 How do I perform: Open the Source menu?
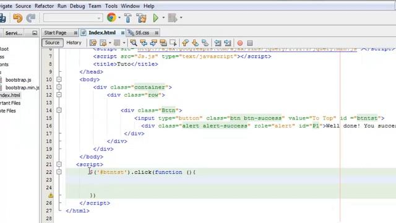24,6
